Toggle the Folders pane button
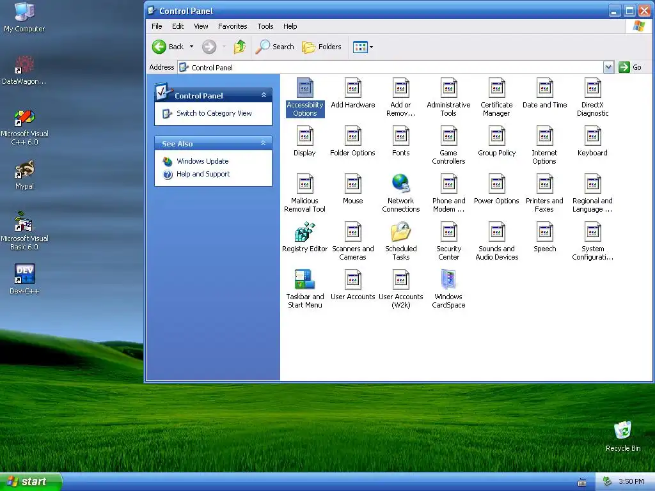Viewport: 655px width, 491px height. pos(322,47)
